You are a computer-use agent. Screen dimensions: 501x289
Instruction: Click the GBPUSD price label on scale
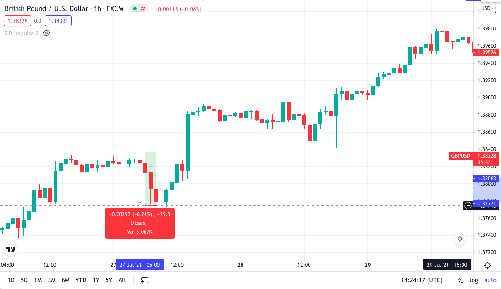pyautogui.click(x=460, y=156)
